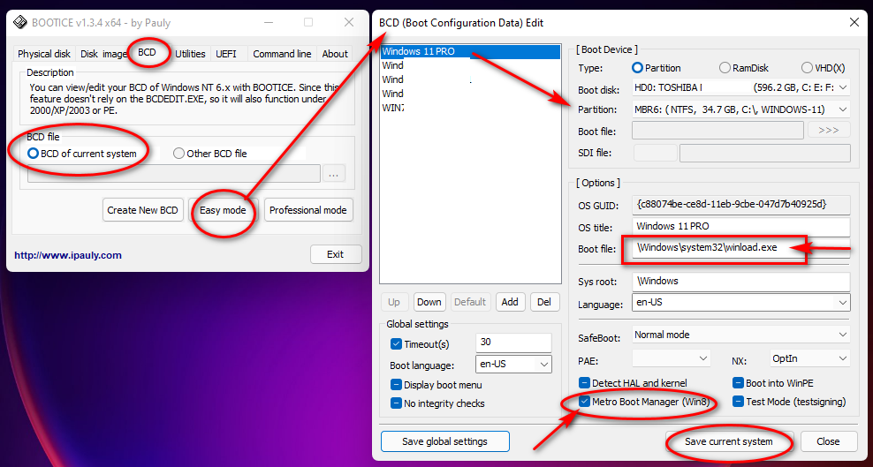Open the Command line tab

point(282,54)
